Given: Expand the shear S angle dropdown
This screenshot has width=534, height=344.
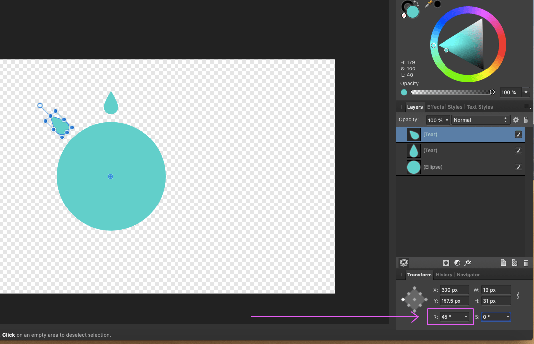Looking at the screenshot, I should [508, 317].
